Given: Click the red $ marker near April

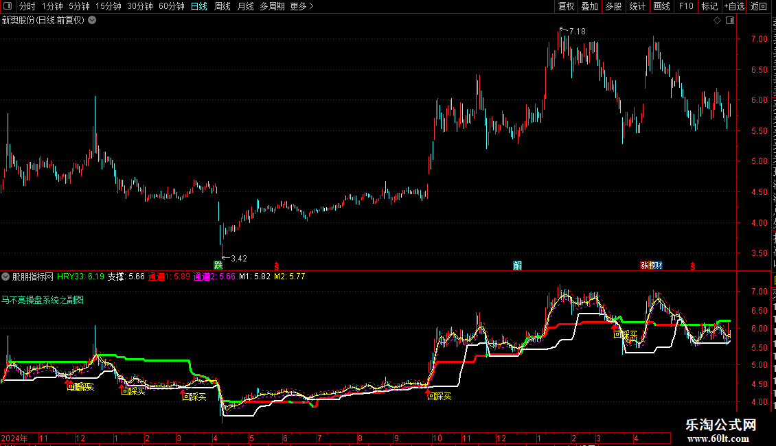Looking at the screenshot, I should (x=277, y=266).
